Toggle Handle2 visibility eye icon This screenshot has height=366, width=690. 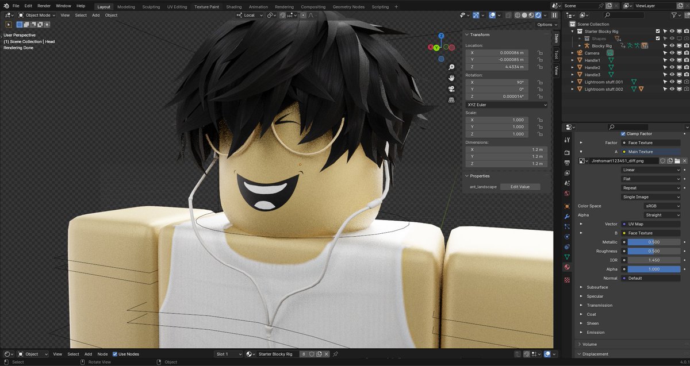pyautogui.click(x=672, y=67)
